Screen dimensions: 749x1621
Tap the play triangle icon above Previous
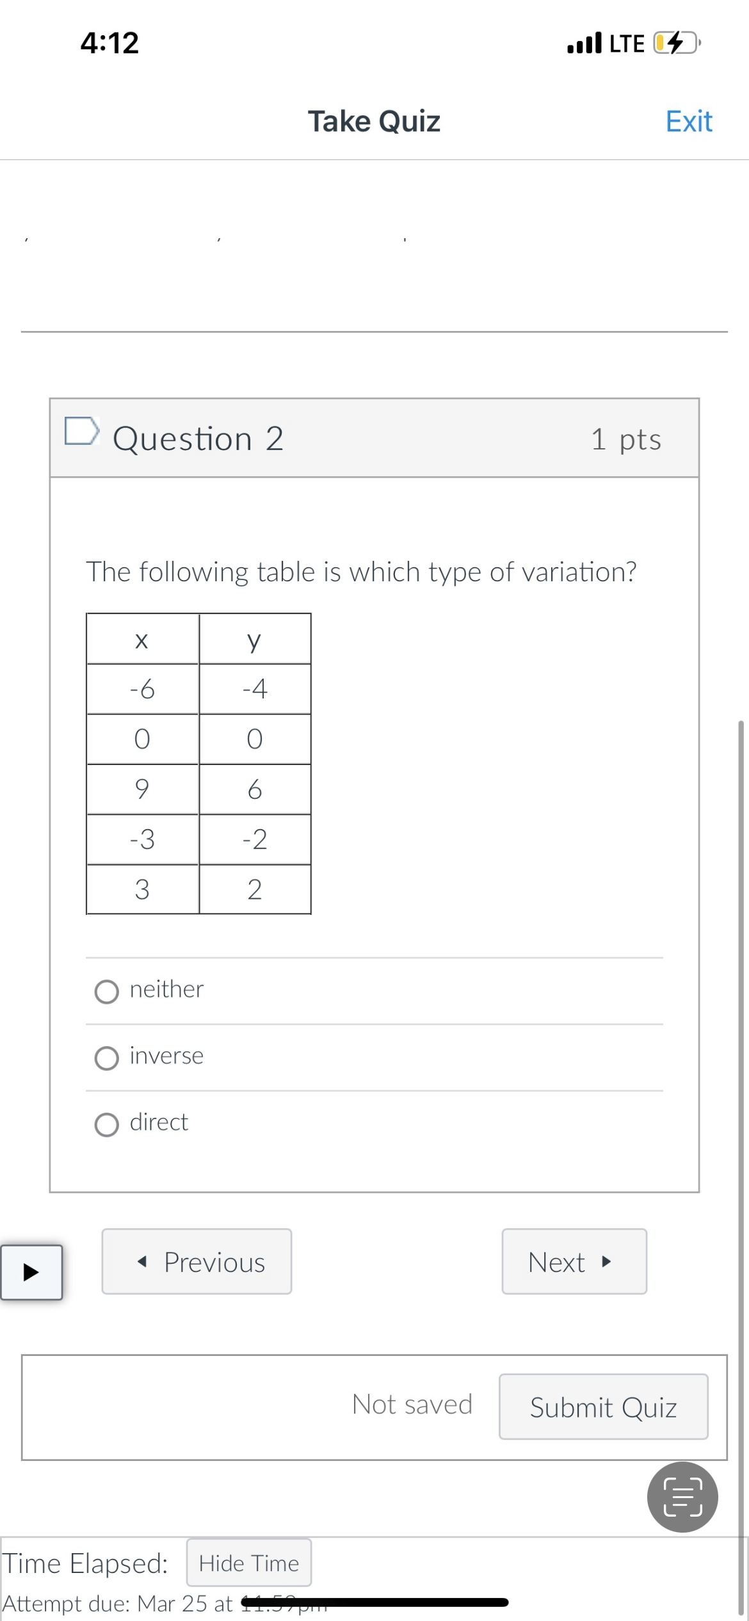click(x=31, y=1273)
